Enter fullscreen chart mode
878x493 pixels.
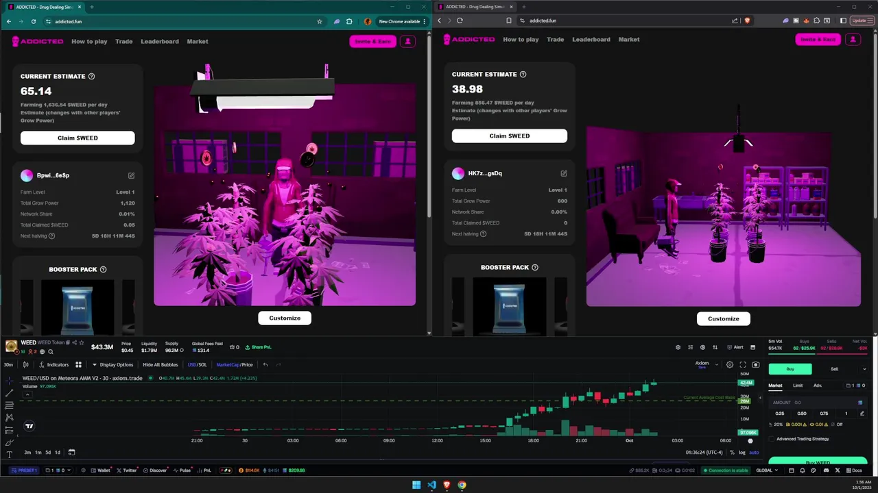pos(743,365)
